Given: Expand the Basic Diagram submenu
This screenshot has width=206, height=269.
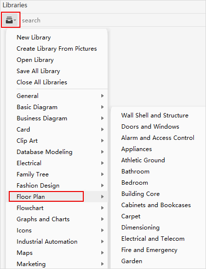Looking at the screenshot, I should tap(57, 107).
